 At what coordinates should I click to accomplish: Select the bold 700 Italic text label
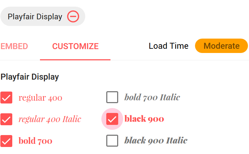coord(152,97)
